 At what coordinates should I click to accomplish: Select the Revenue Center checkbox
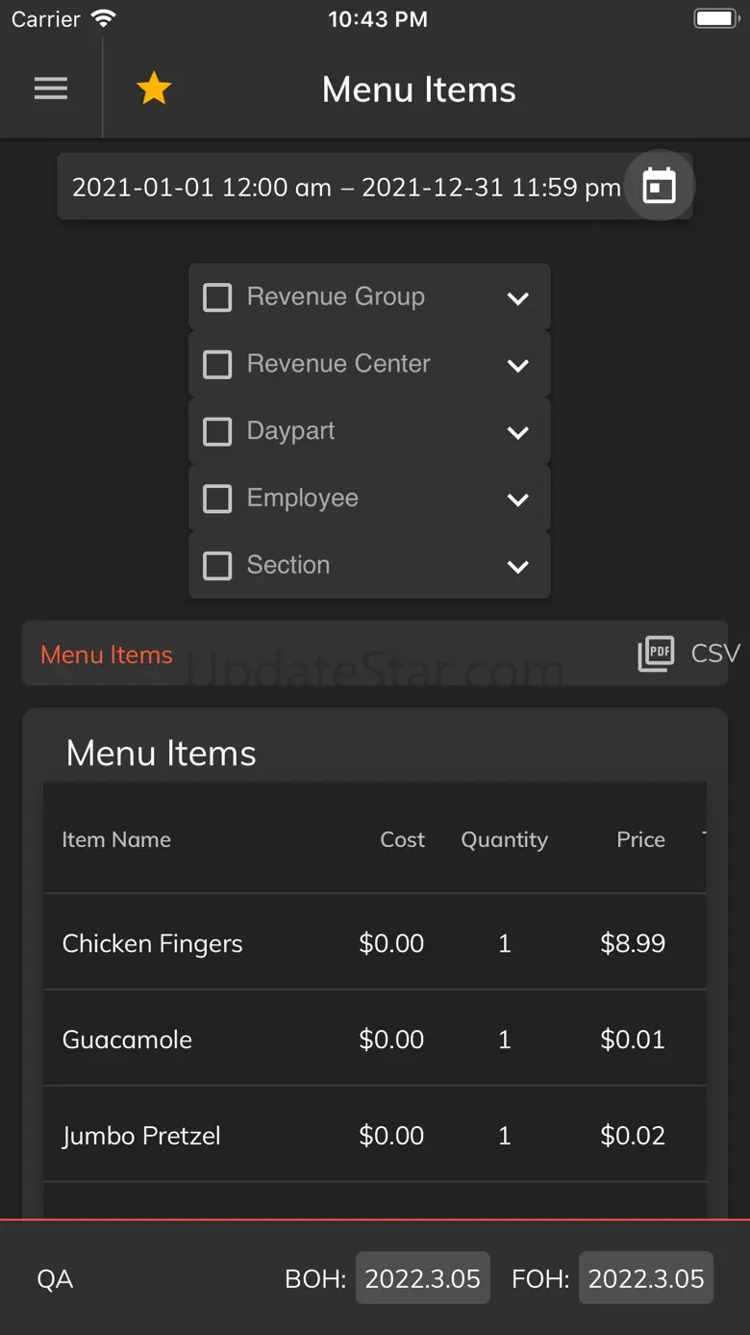tap(217, 365)
